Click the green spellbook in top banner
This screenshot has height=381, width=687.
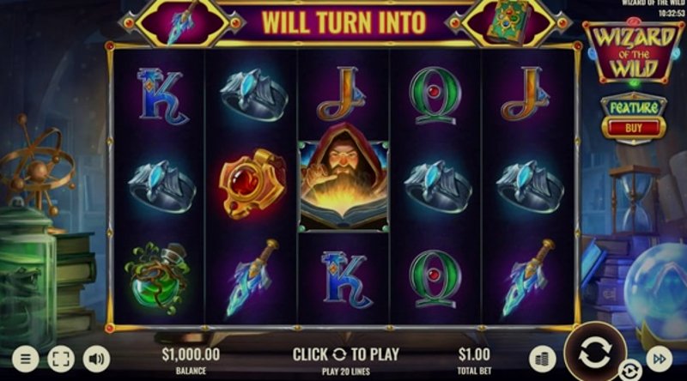click(509, 23)
